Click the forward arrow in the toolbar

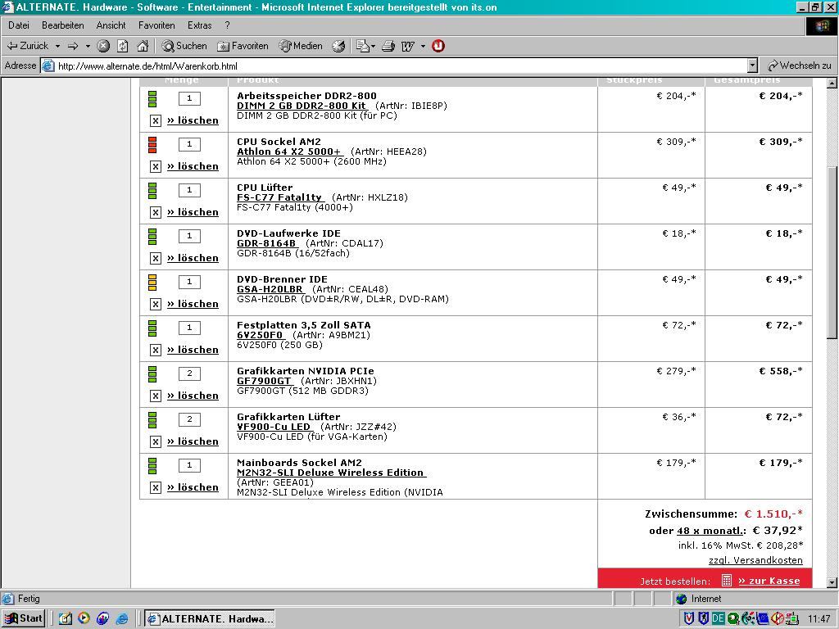point(73,46)
